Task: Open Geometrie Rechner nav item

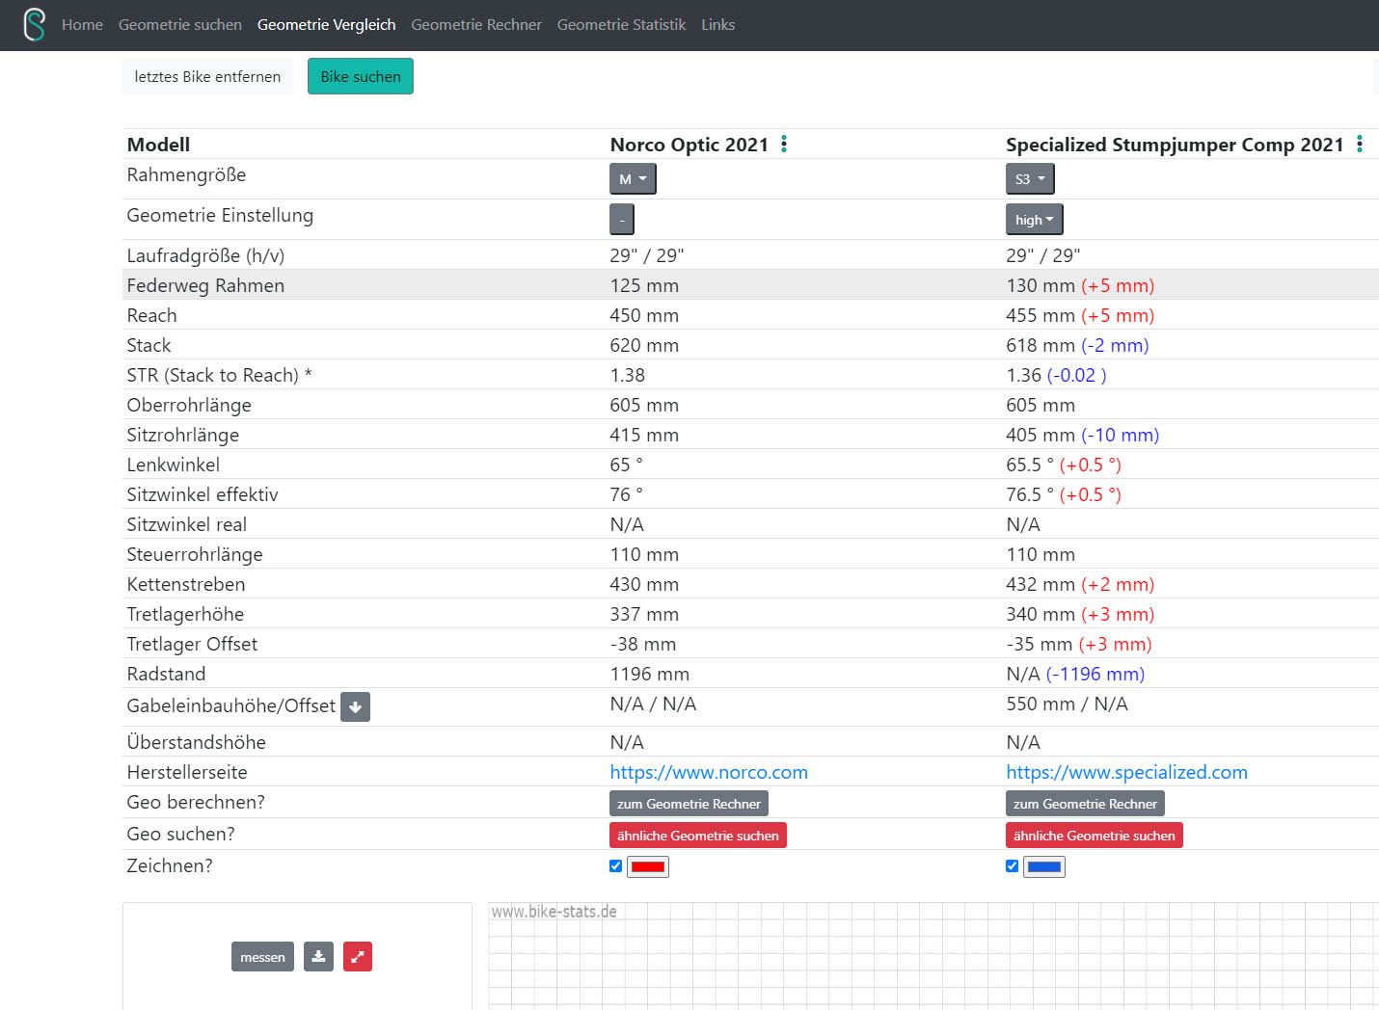Action: click(476, 25)
